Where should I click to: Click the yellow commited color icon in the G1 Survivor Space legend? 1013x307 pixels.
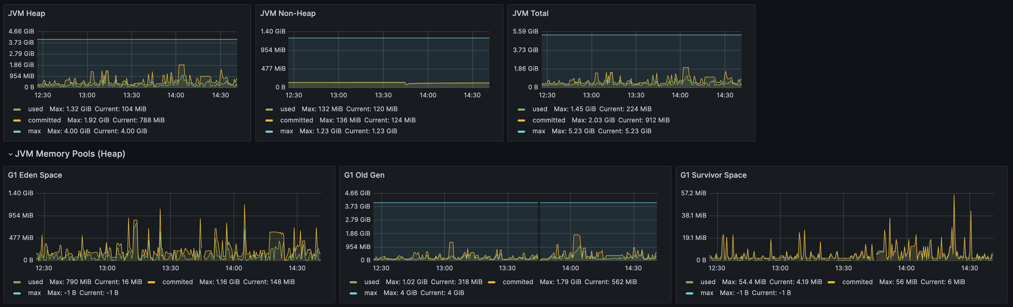click(831, 282)
